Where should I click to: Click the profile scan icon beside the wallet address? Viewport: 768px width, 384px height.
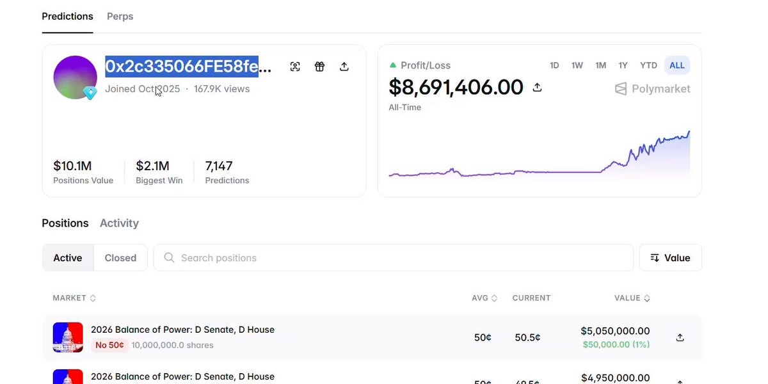295,67
